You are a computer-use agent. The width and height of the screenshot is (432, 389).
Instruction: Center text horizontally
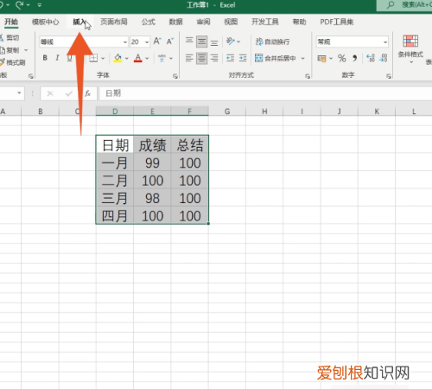[x=201, y=58]
